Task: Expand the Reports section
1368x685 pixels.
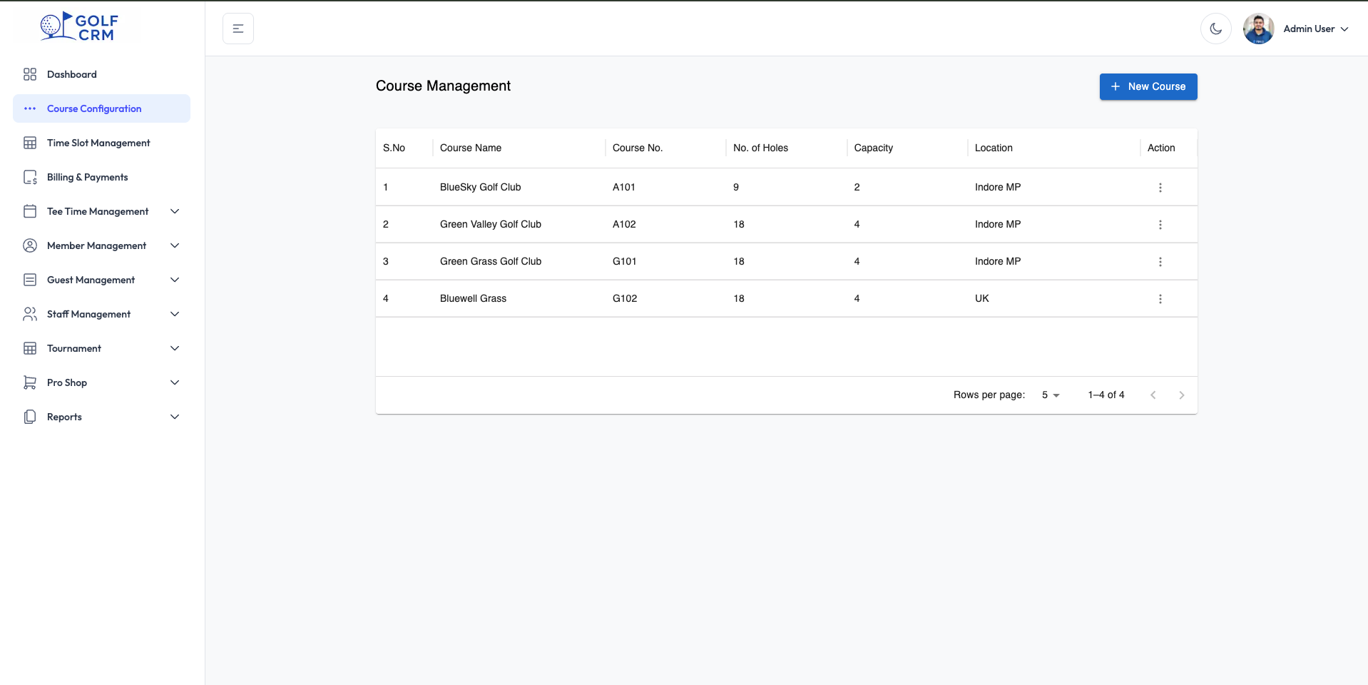Action: (175, 417)
